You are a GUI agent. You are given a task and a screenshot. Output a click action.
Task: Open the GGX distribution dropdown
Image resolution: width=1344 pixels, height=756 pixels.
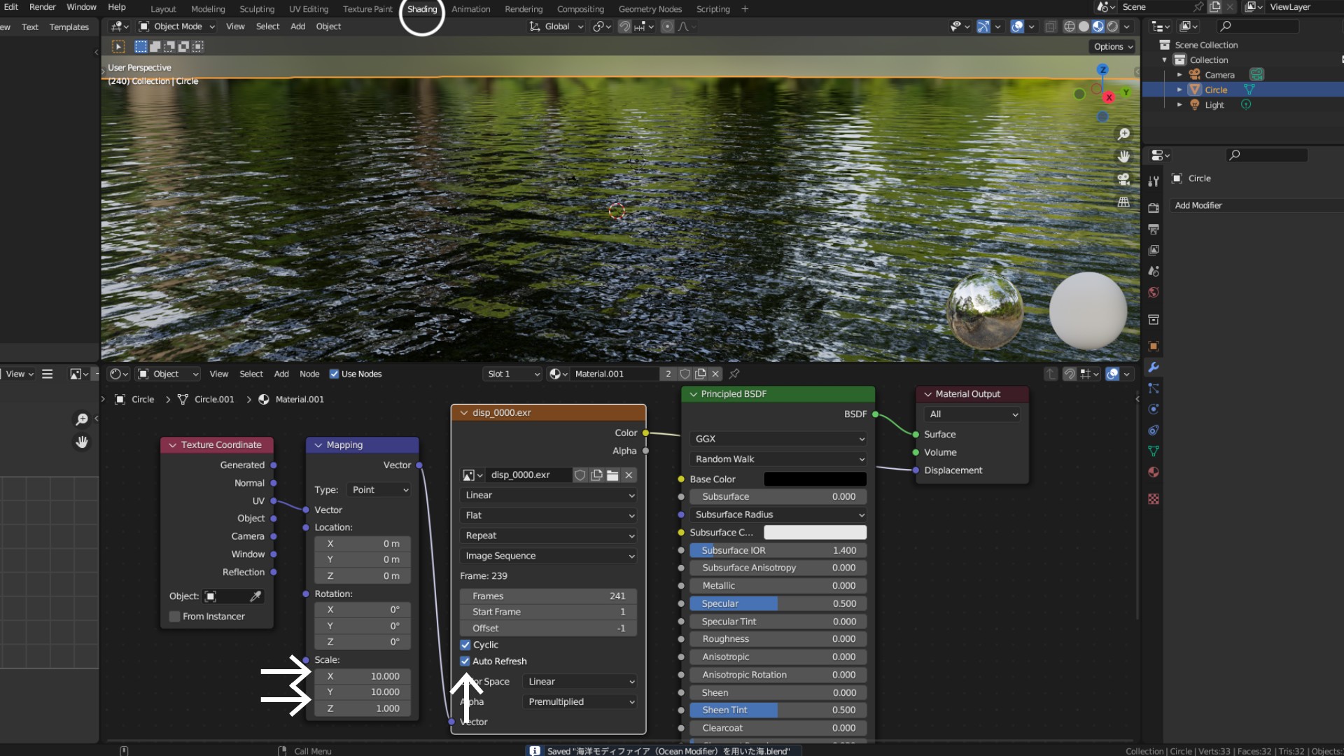[x=778, y=439]
